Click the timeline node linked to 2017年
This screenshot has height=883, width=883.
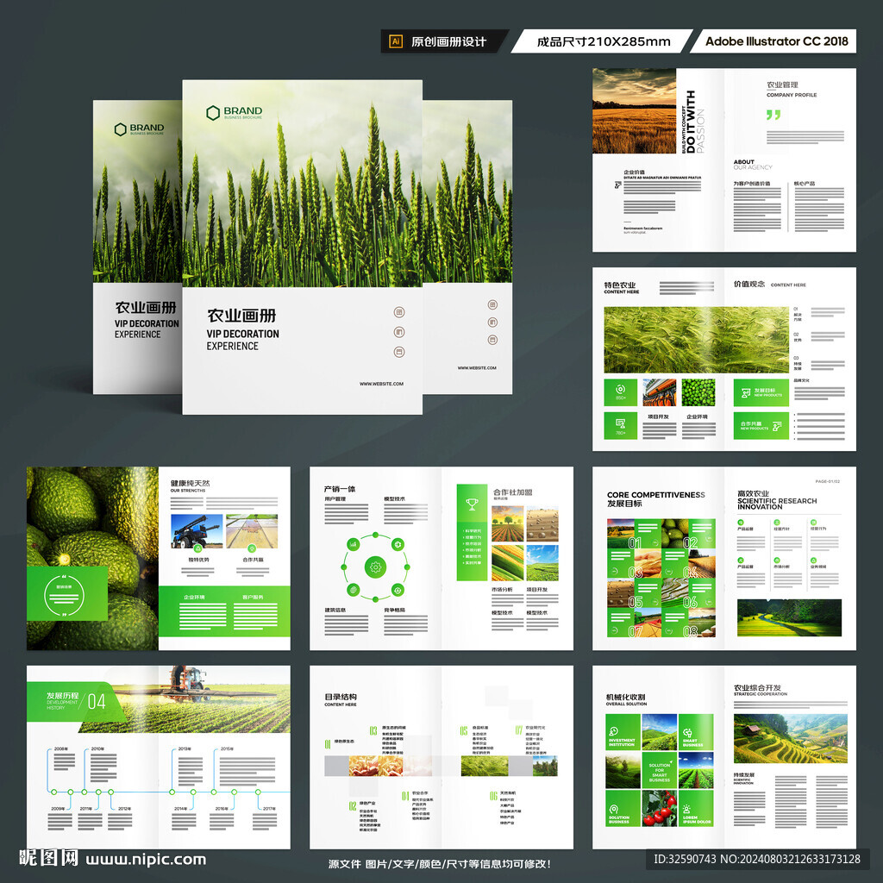[258, 792]
